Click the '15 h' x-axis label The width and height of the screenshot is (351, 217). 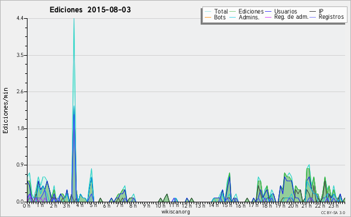tap(226, 205)
